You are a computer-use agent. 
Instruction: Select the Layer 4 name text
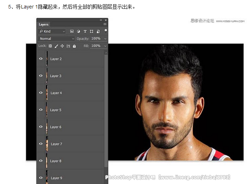point(56,93)
